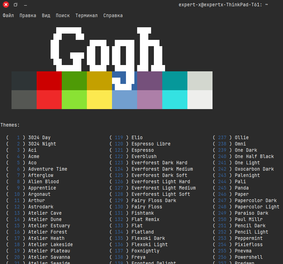Click the 'One Dark' theme entry

point(246,150)
